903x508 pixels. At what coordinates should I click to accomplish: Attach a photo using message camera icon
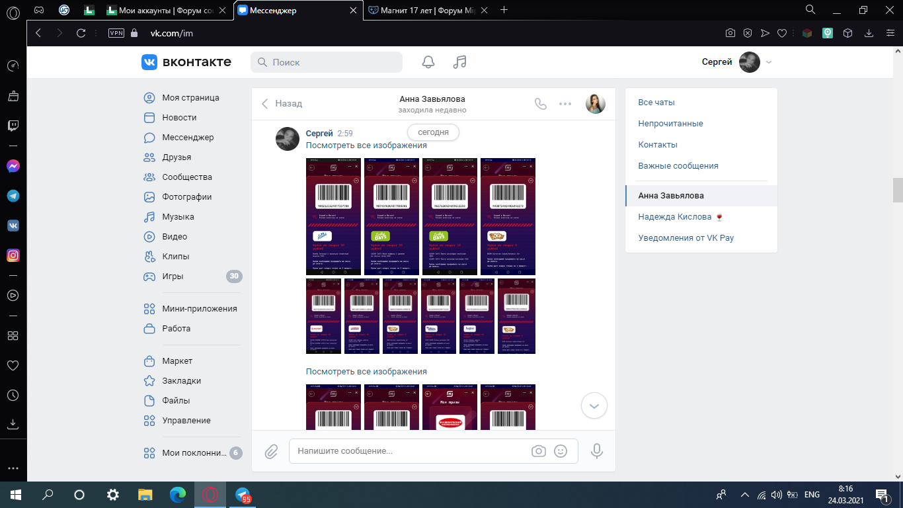[x=539, y=451]
